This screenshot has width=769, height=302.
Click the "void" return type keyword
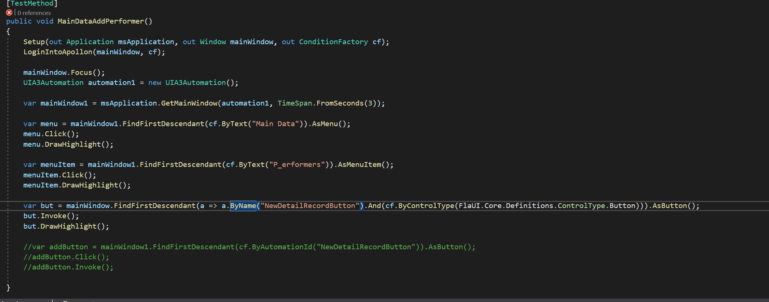pos(45,21)
